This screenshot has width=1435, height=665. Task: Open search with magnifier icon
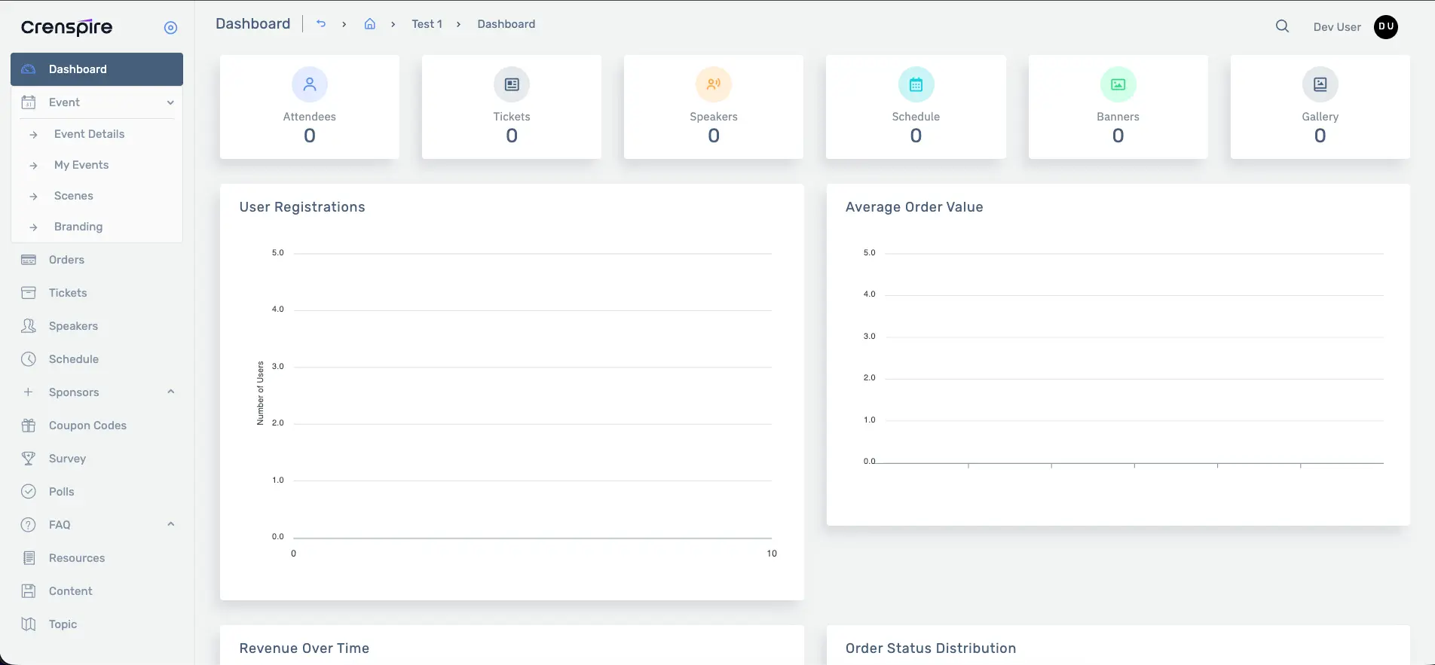(x=1282, y=26)
